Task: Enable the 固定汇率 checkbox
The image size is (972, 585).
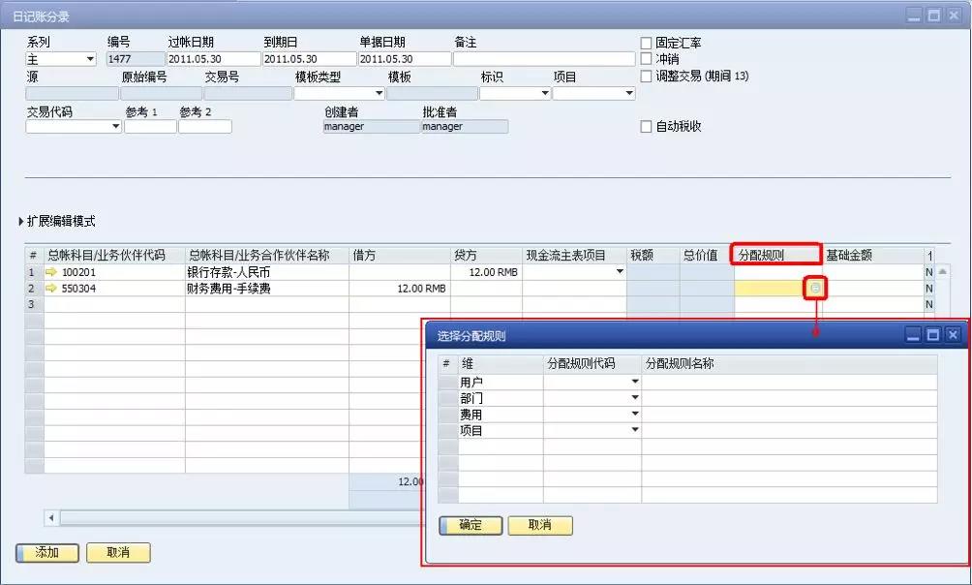Action: [646, 42]
